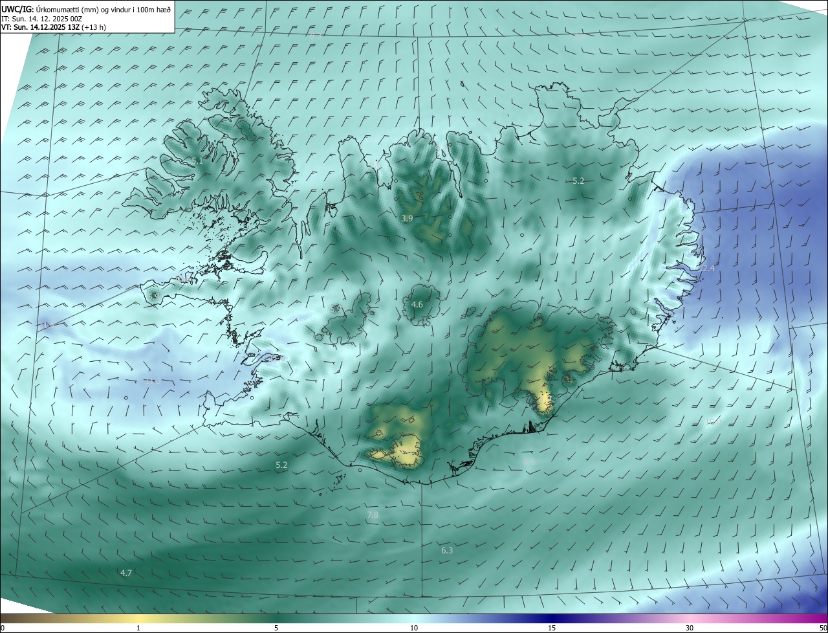Click the 10 tick on the color scale
The width and height of the screenshot is (828, 633).
(414, 628)
